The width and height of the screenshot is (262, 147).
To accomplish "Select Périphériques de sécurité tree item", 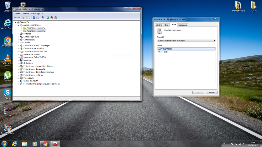I will click(34, 69).
